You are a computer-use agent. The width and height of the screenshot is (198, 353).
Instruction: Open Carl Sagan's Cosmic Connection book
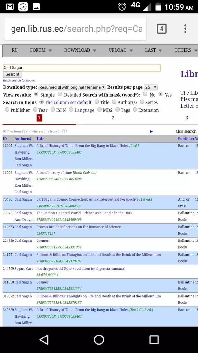pos(87,199)
